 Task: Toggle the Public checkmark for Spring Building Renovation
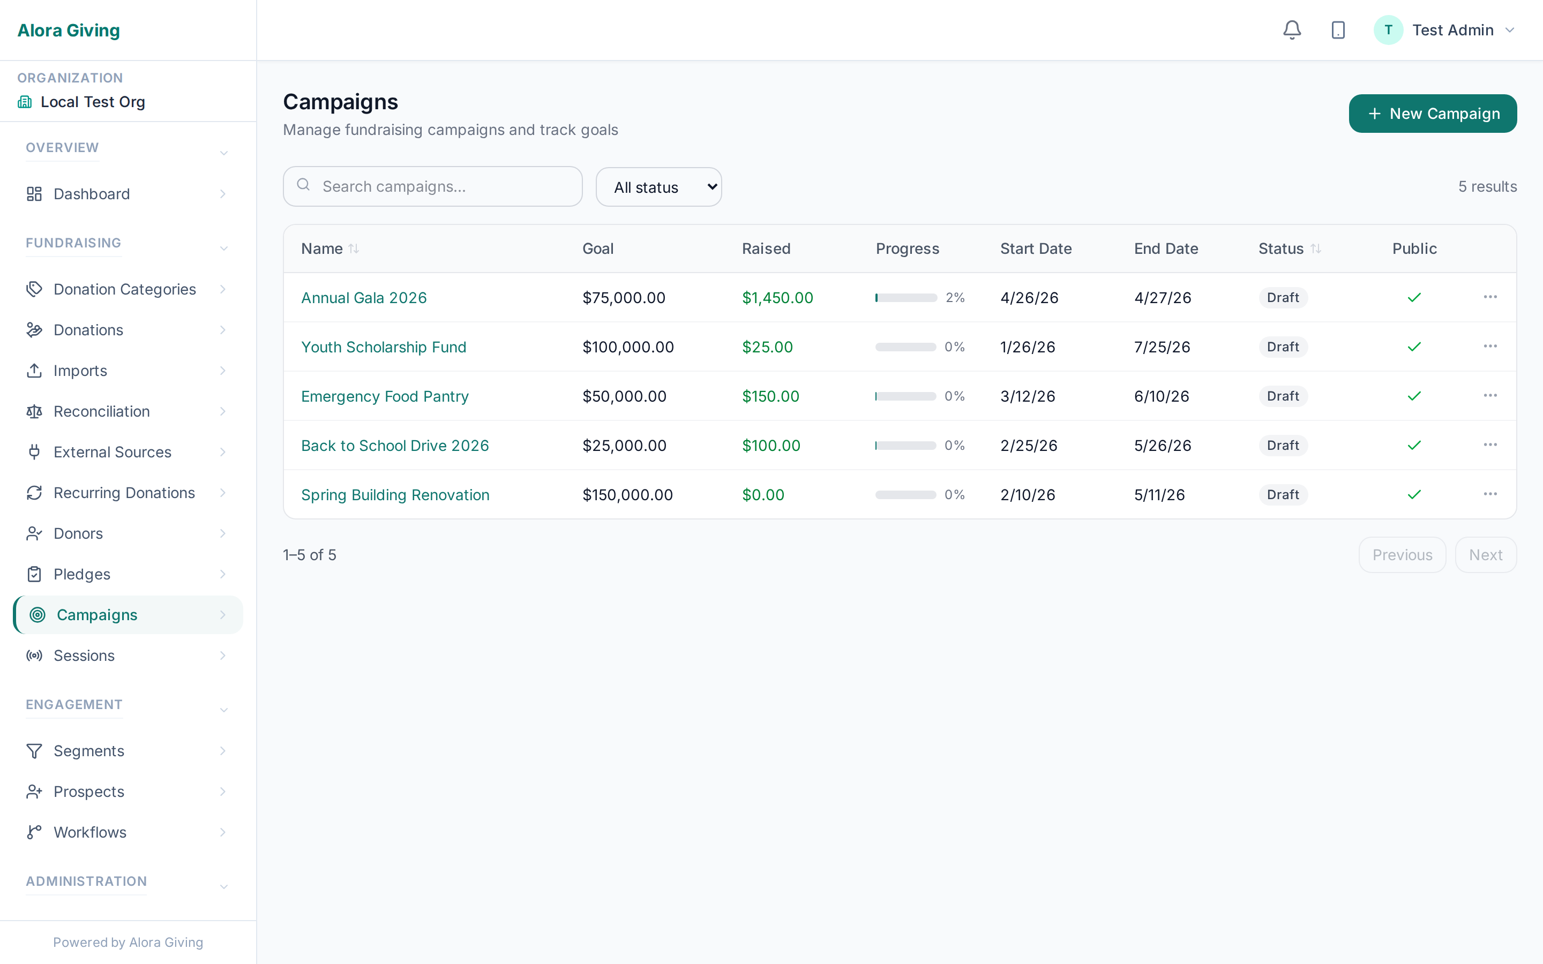click(x=1414, y=494)
